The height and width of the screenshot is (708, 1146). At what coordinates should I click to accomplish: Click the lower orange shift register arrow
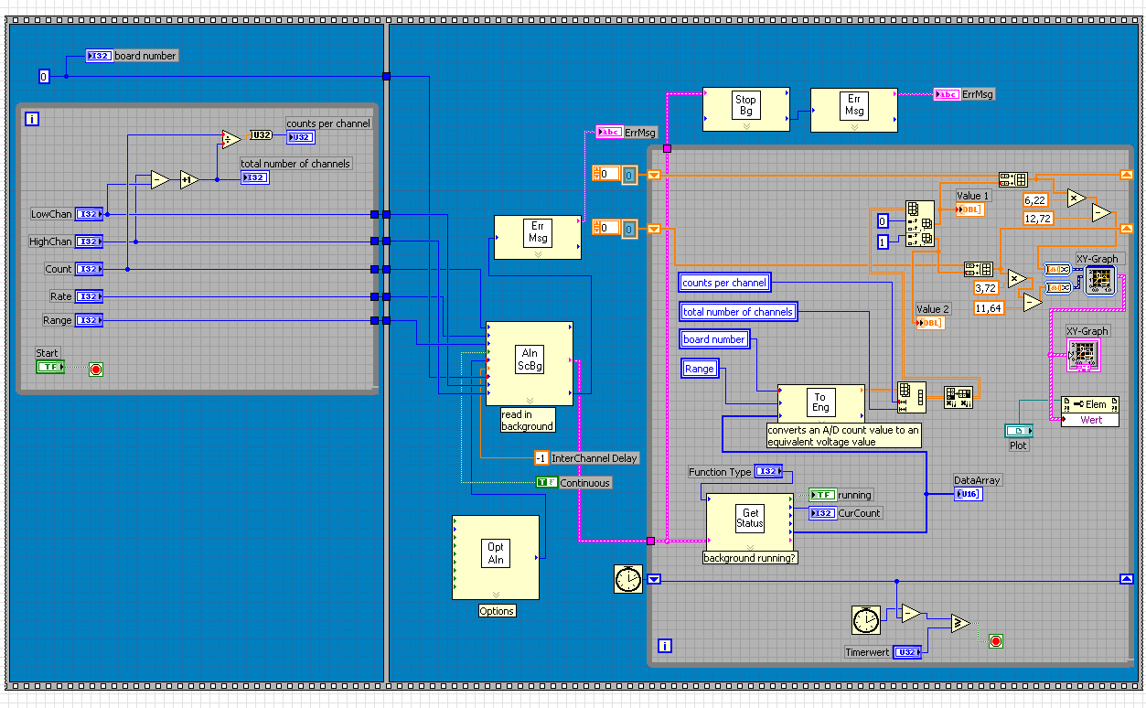coord(654,229)
